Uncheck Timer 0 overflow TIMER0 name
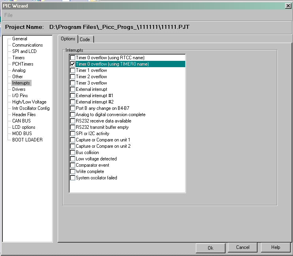 (x=73, y=64)
